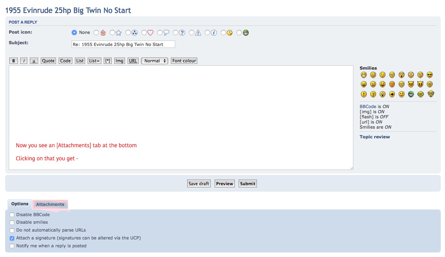The image size is (445, 257).
Task: Tick the Disable BBCode checkbox
Action: point(12,215)
